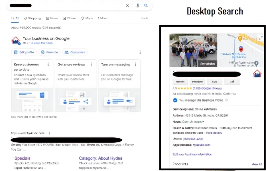Open the Turn on messaging card menu
The image size is (266, 171).
coord(135,64)
